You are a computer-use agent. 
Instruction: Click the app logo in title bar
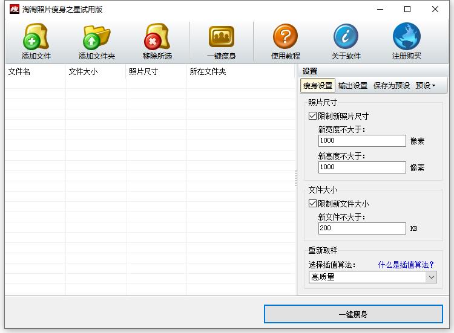tap(14, 9)
